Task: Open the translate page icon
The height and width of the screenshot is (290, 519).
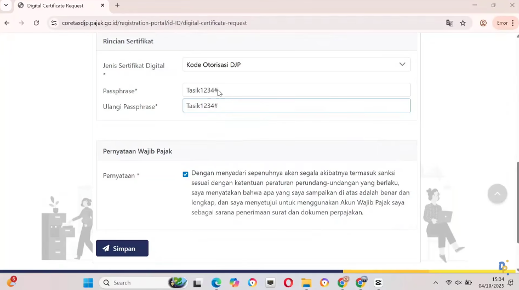Action: [449, 23]
